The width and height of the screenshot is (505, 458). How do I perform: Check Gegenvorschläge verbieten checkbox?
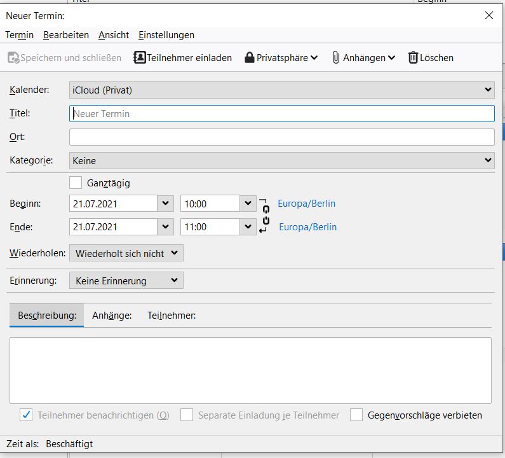coord(356,415)
